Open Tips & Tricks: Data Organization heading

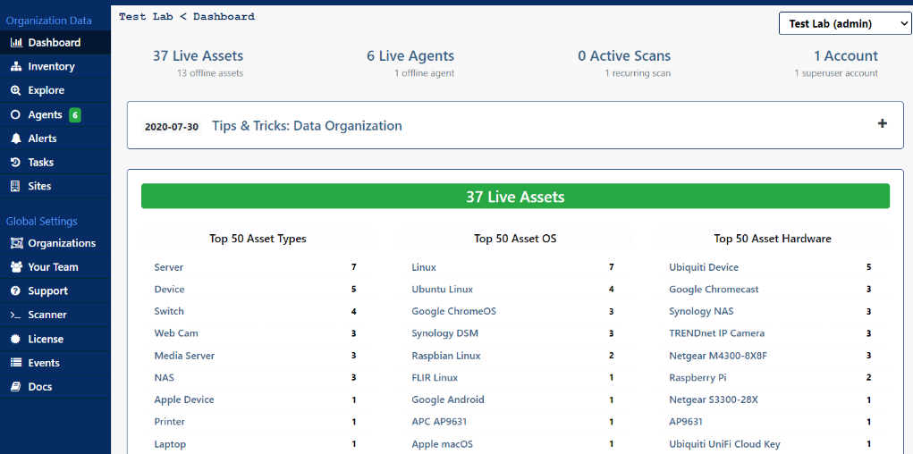(307, 126)
